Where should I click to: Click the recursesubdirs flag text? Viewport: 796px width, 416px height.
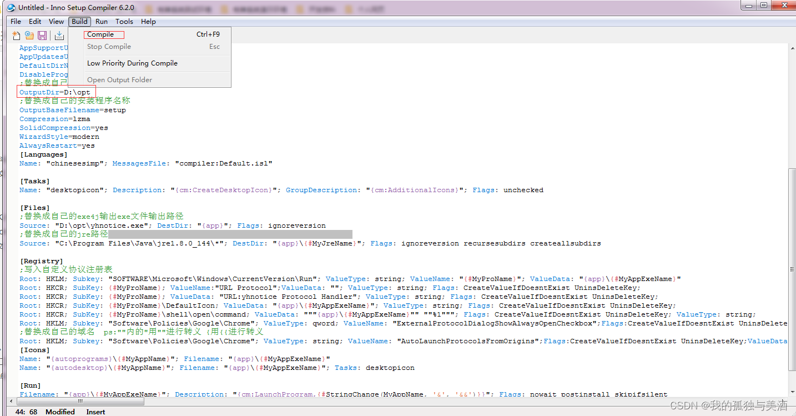(495, 243)
